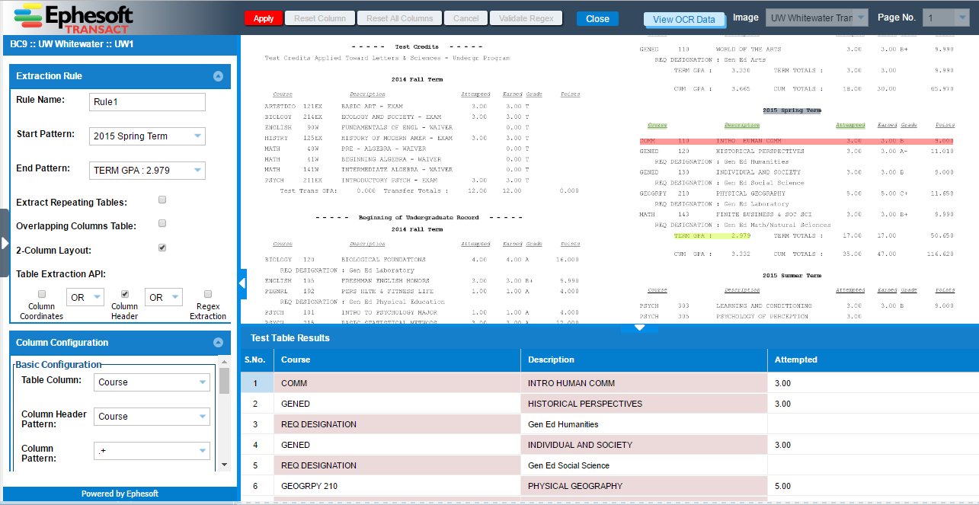Screen dimensions: 979x505
Task: Select the COMM cell in row 1
Action: click(x=397, y=383)
